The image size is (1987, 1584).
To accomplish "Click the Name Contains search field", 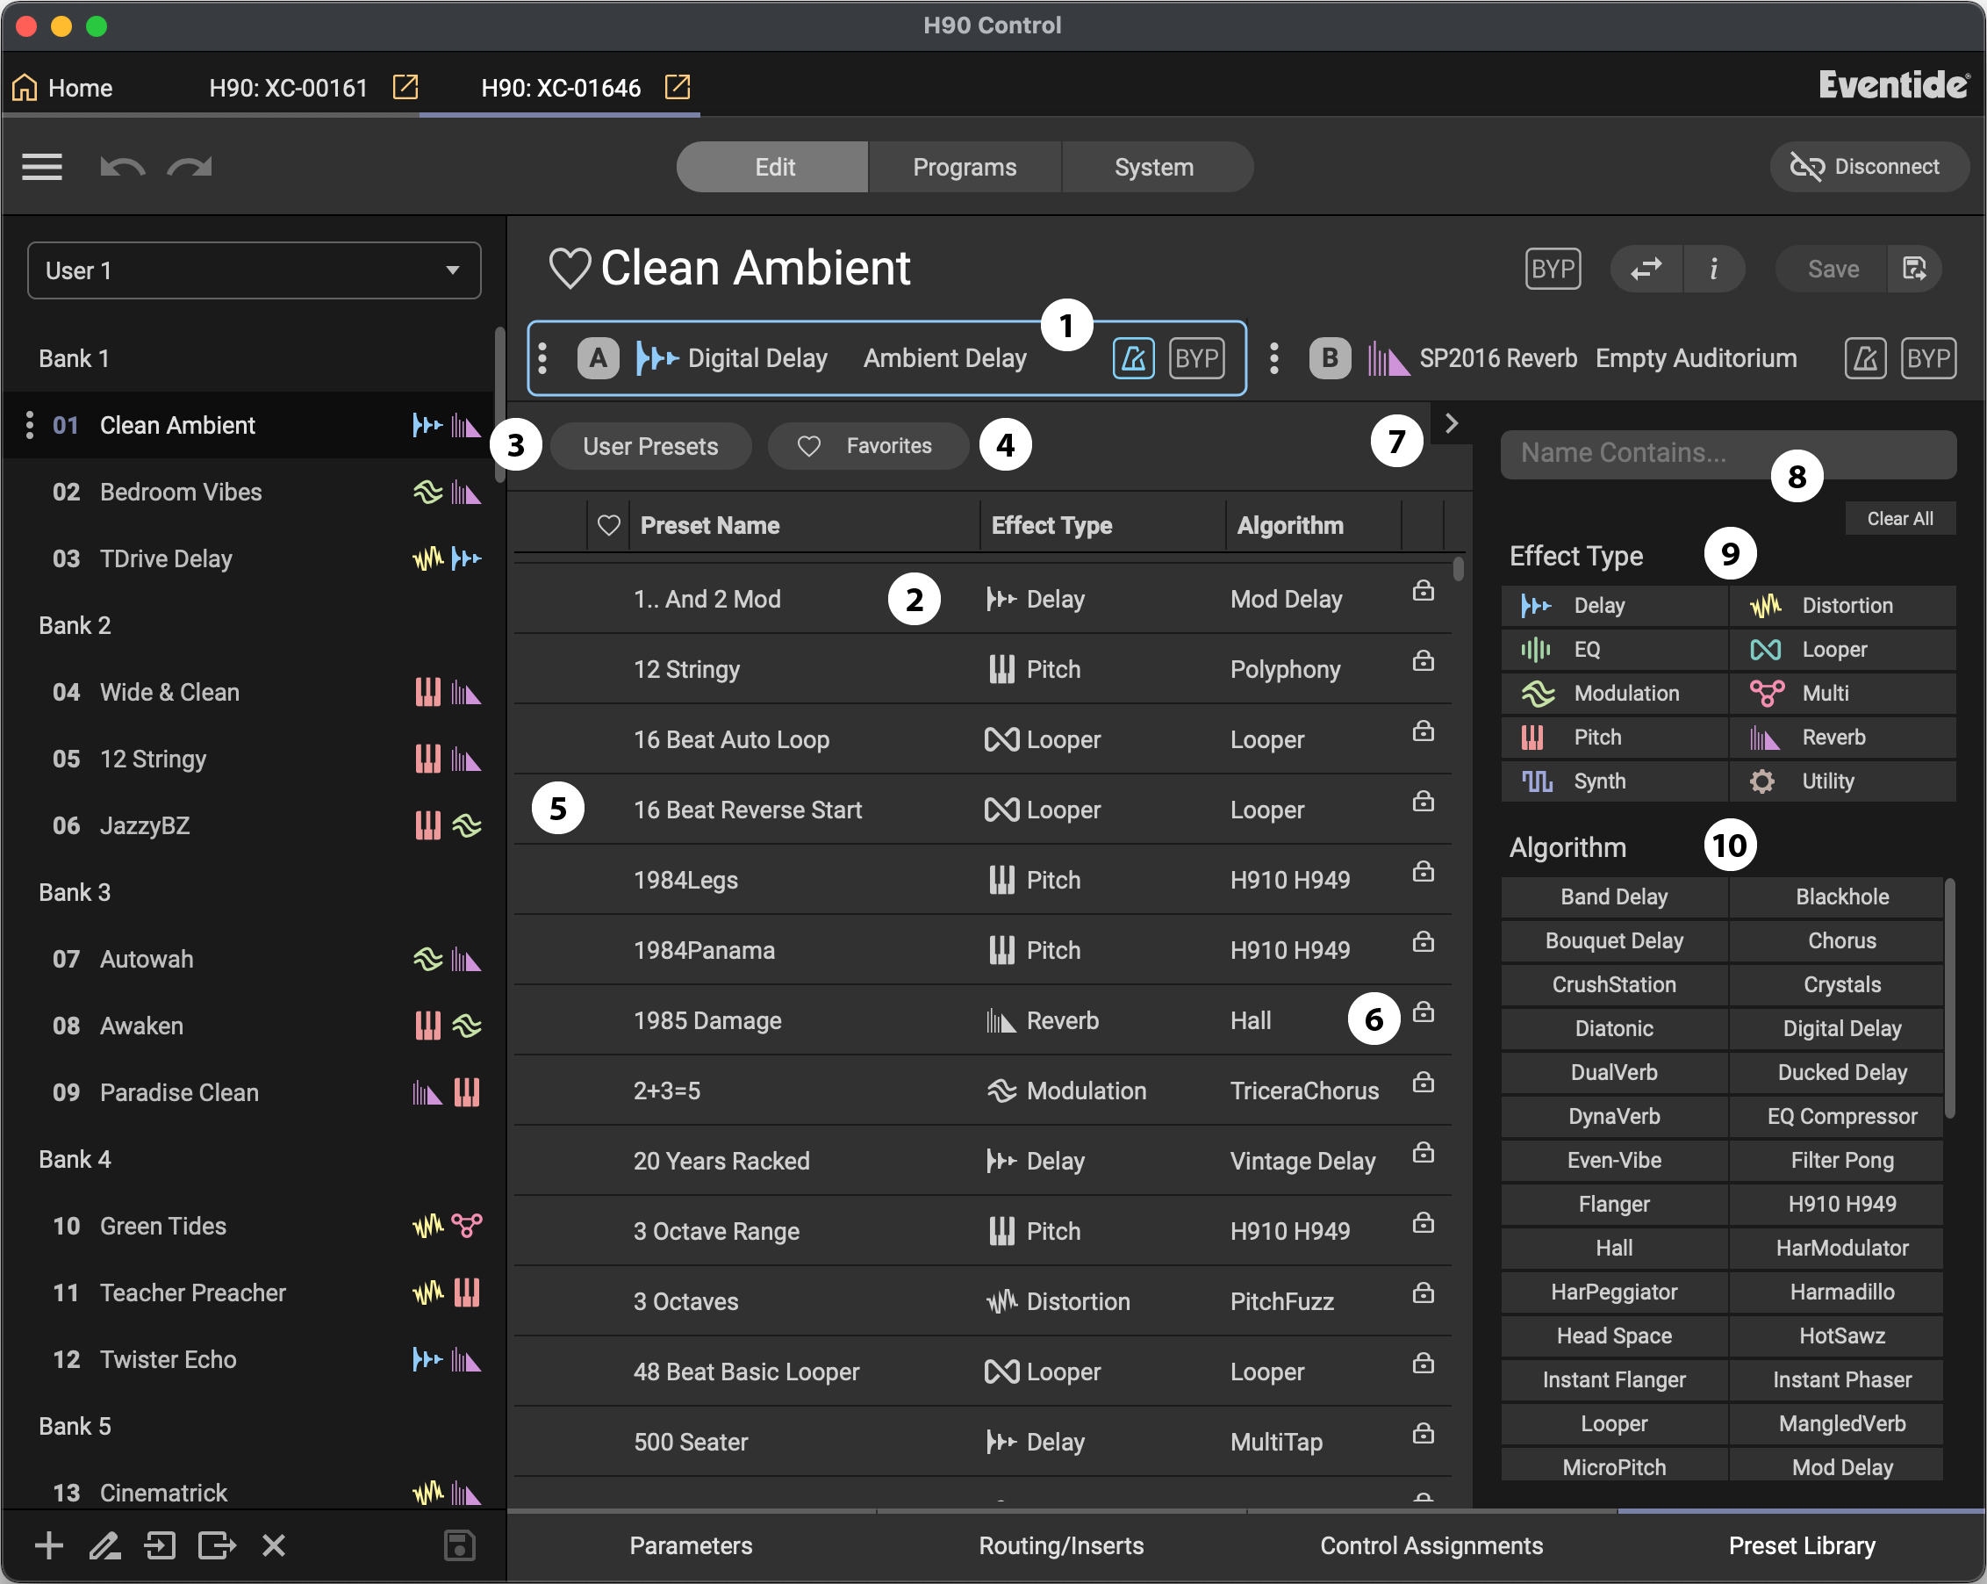I will pos(1728,453).
